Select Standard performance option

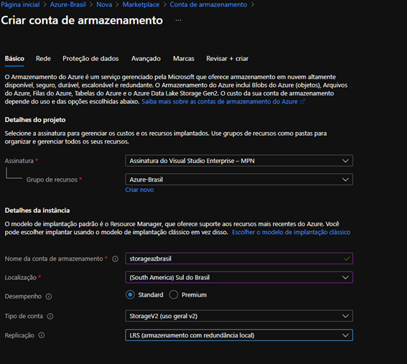pos(130,294)
